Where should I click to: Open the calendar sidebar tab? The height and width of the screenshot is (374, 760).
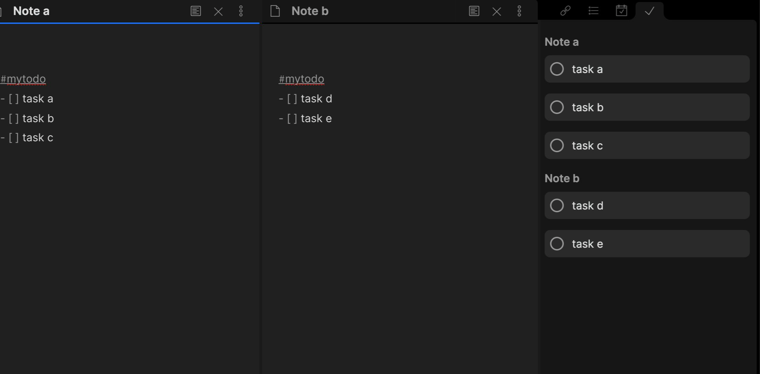click(621, 11)
